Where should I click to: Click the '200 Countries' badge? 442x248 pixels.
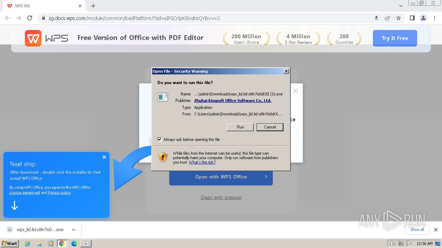(344, 39)
